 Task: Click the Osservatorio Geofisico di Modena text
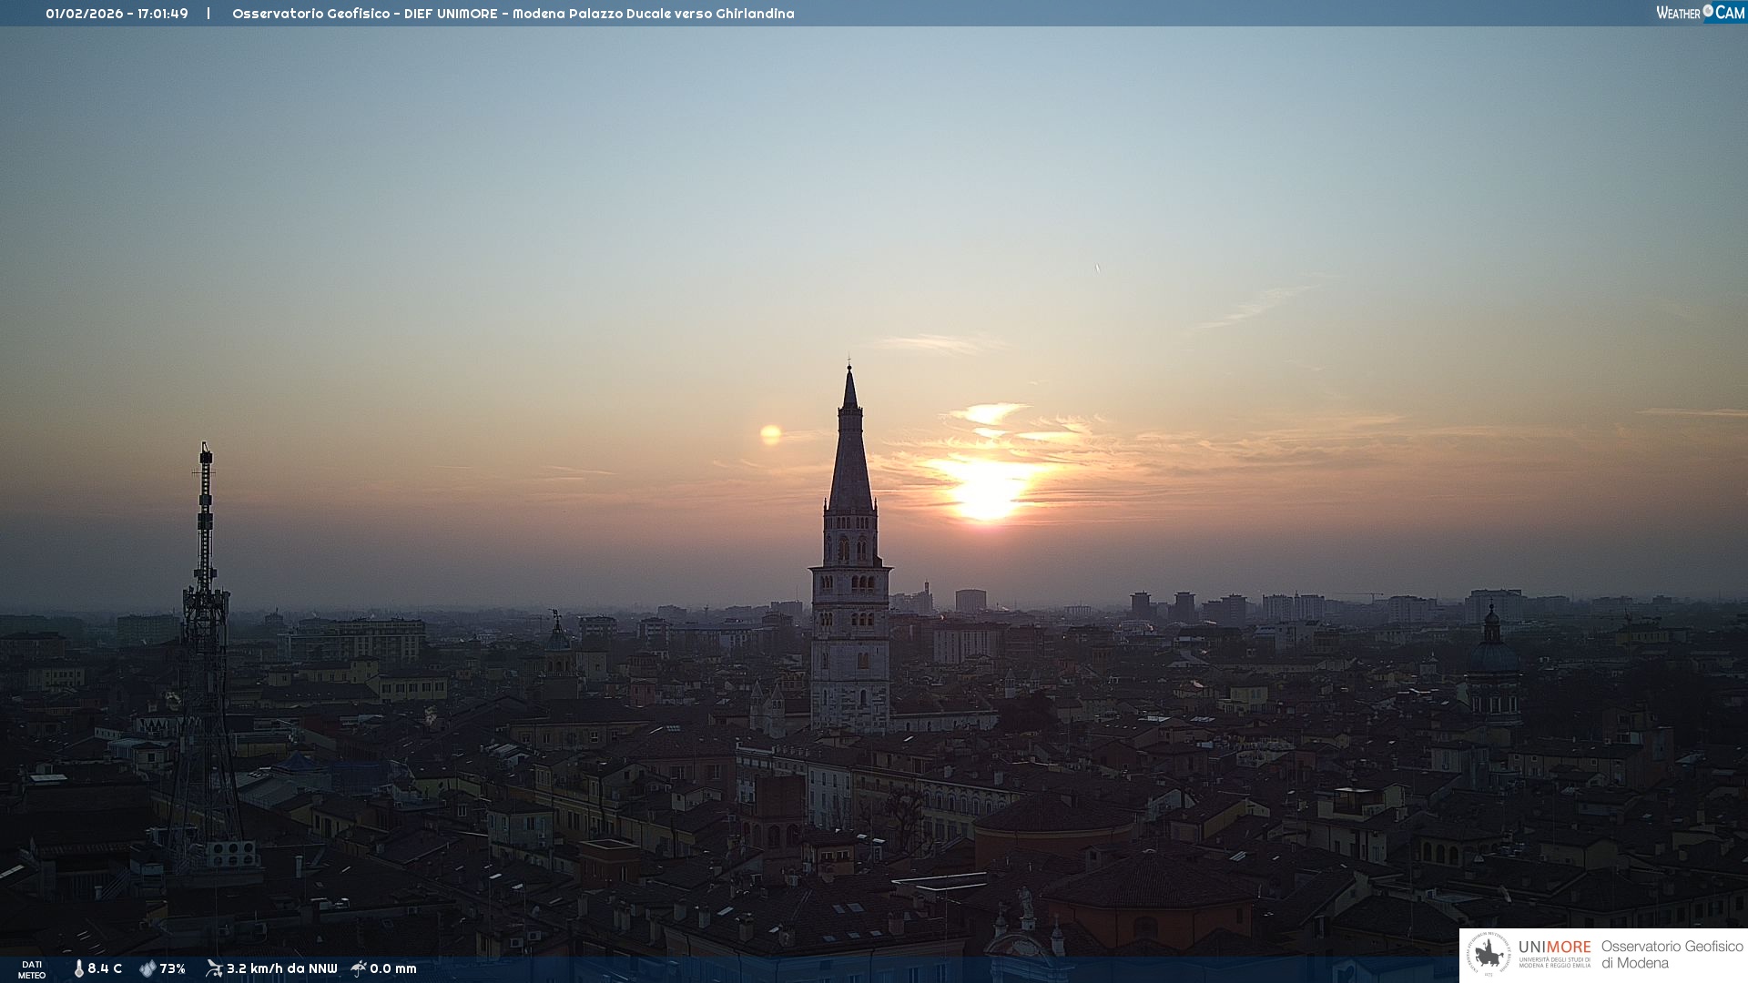tap(1672, 955)
